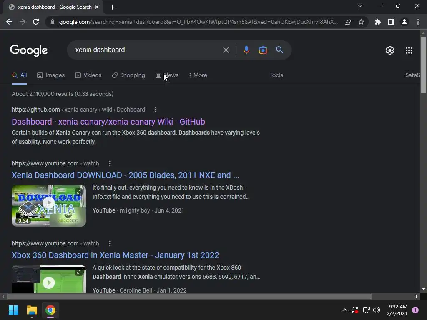Open the Chrome profile icon
427x320 pixels.
point(404,22)
